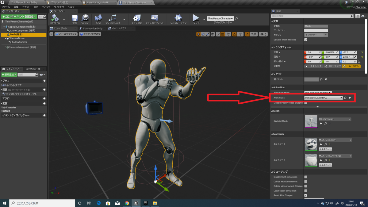Click SK_Mannequin skeletal mesh thumbnail
This screenshot has height=207, width=368.
311,121
